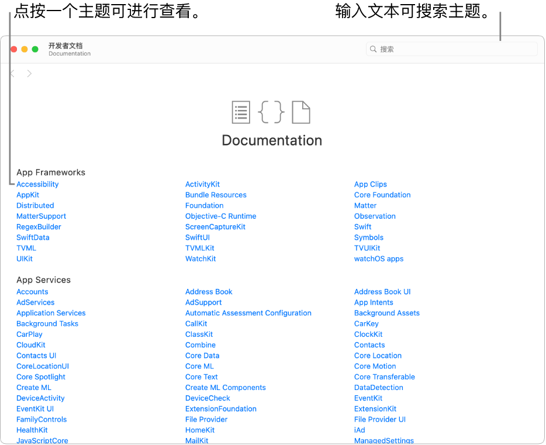
Task: Select the TVMLKit link
Action: pyautogui.click(x=199, y=249)
